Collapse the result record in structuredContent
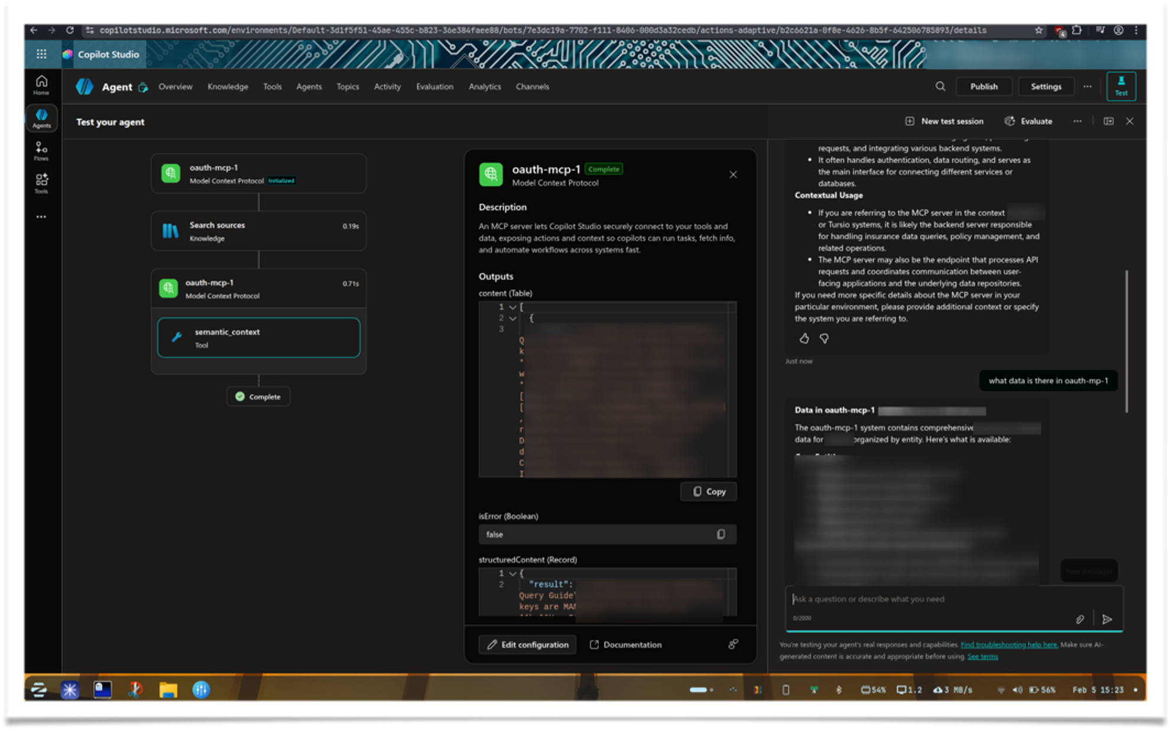The image size is (1171, 735). coord(512,573)
